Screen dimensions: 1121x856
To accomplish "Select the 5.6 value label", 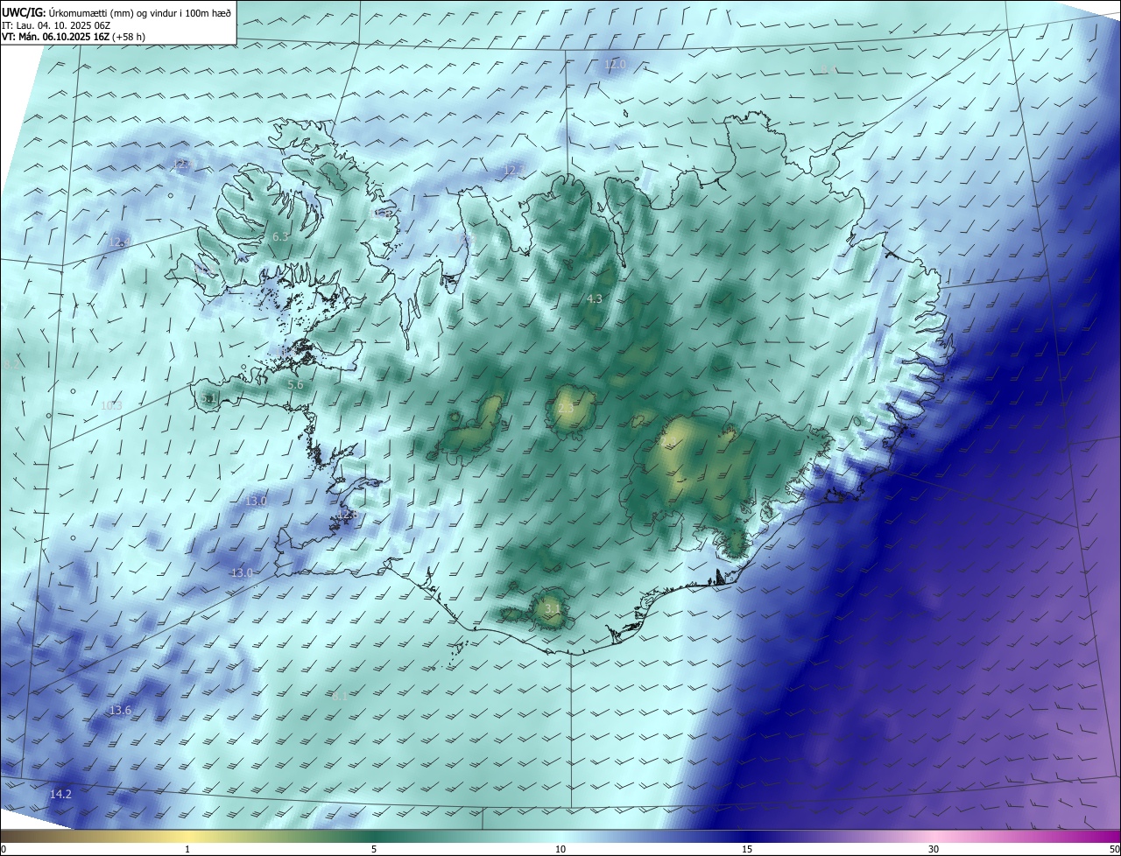I will (x=295, y=384).
